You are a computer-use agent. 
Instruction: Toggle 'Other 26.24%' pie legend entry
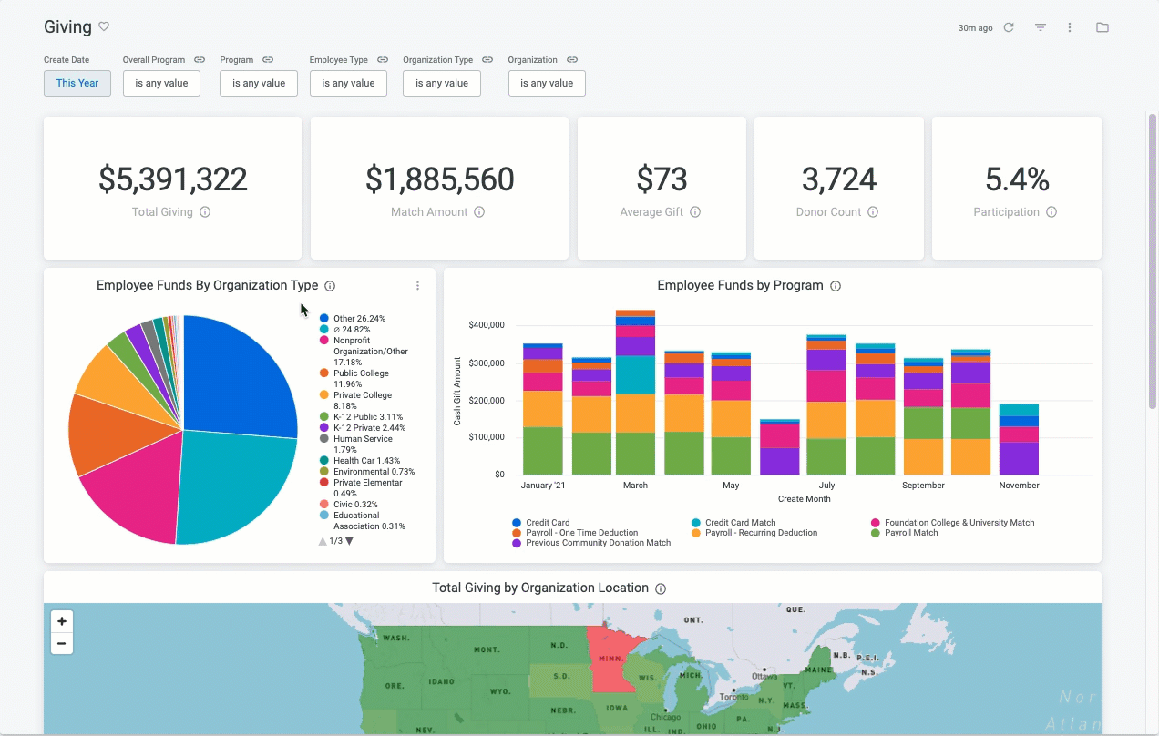point(353,319)
